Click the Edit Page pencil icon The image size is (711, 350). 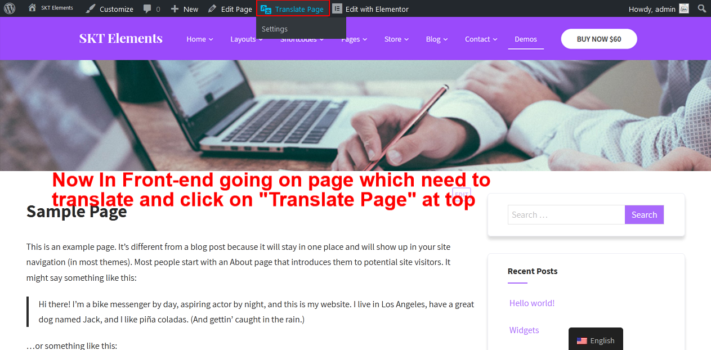(212, 9)
